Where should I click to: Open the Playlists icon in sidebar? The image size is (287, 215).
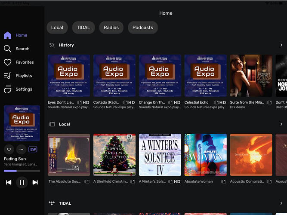pyautogui.click(x=7, y=76)
